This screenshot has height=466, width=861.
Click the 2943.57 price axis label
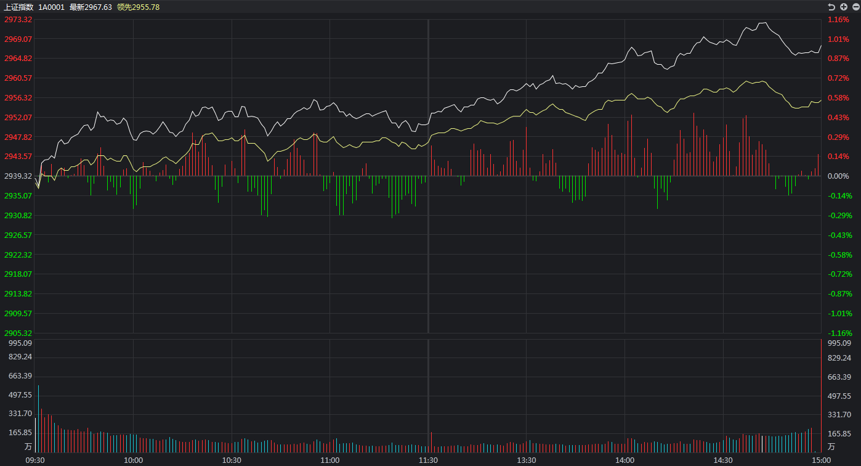(18, 157)
